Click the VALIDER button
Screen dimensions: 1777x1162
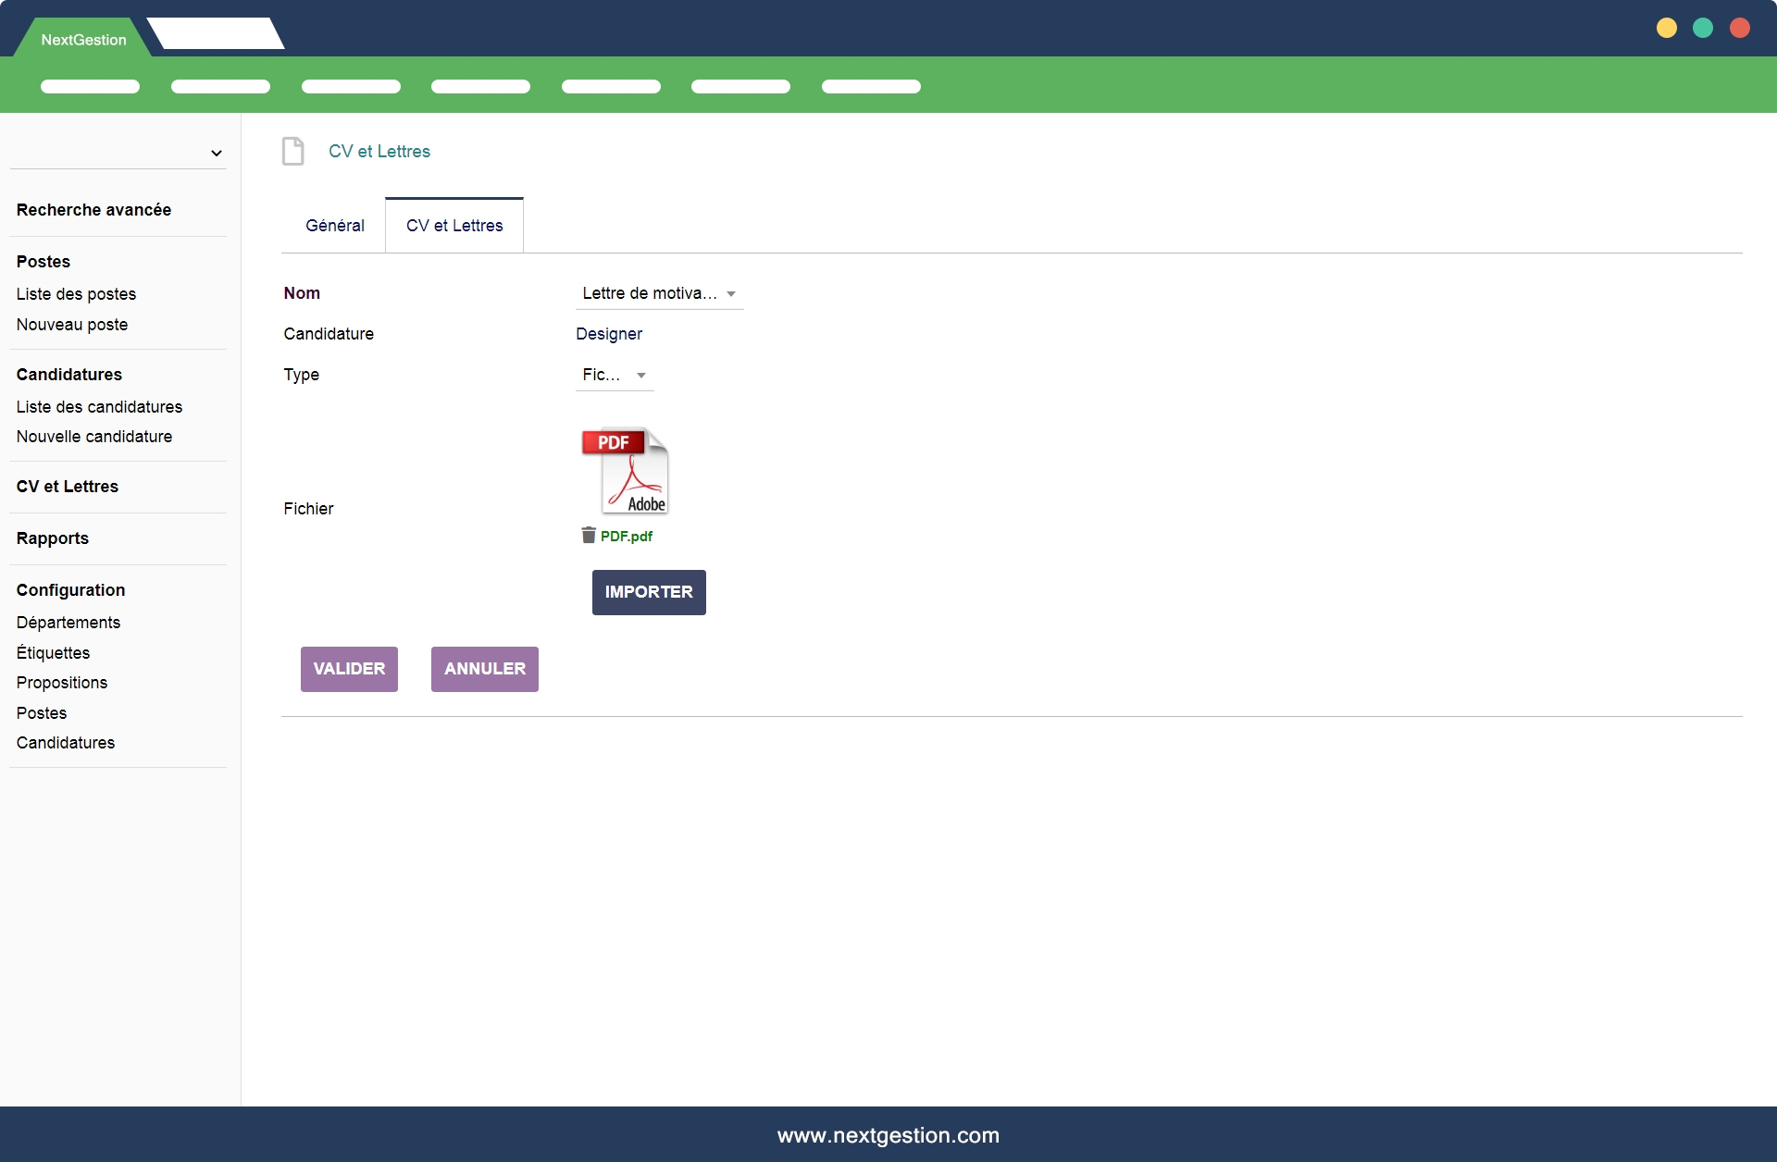tap(349, 669)
